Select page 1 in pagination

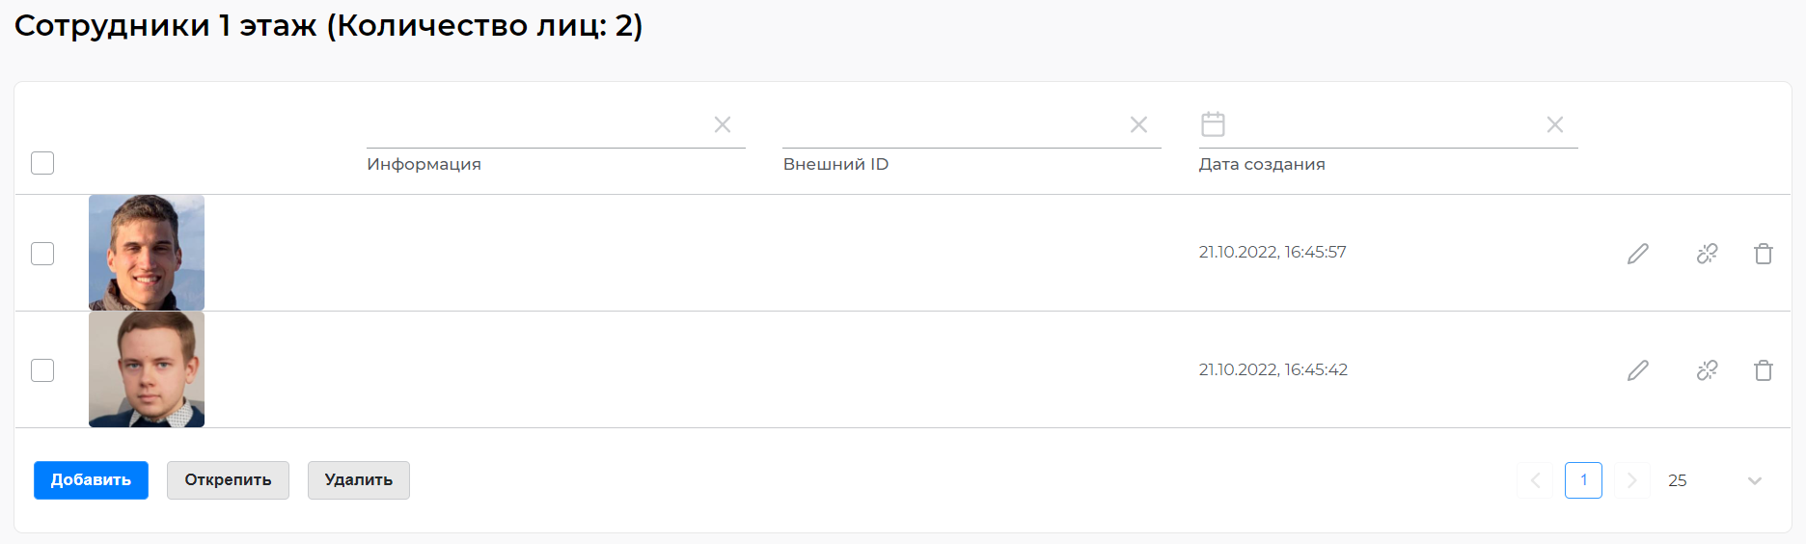click(1583, 480)
